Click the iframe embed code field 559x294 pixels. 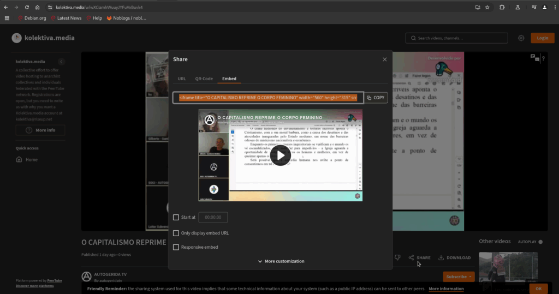[268, 98]
